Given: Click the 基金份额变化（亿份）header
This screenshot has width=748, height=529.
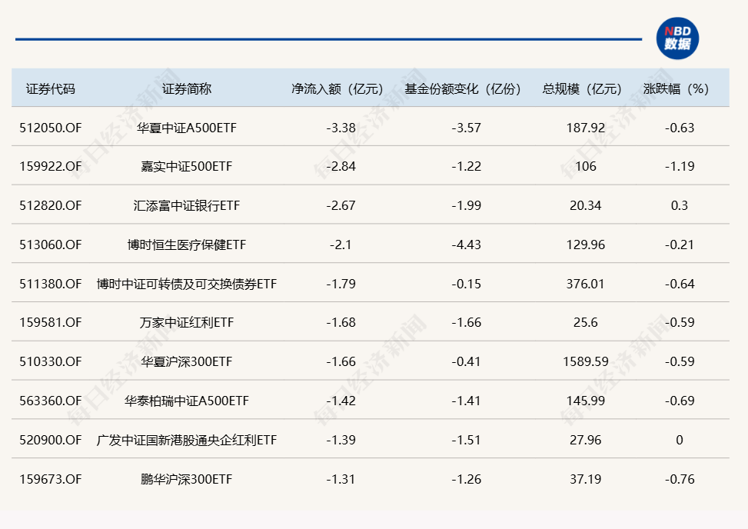Looking at the screenshot, I should [464, 88].
